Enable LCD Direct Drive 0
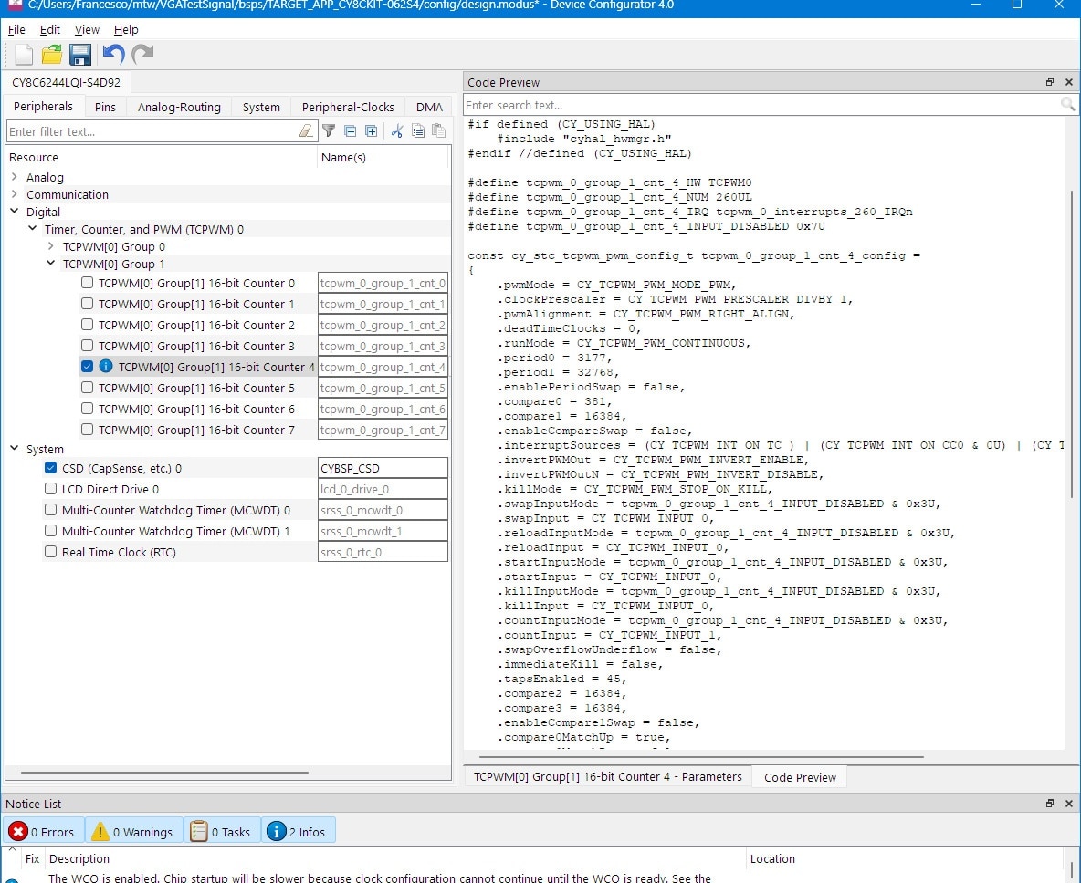The image size is (1081, 883). tap(50, 488)
